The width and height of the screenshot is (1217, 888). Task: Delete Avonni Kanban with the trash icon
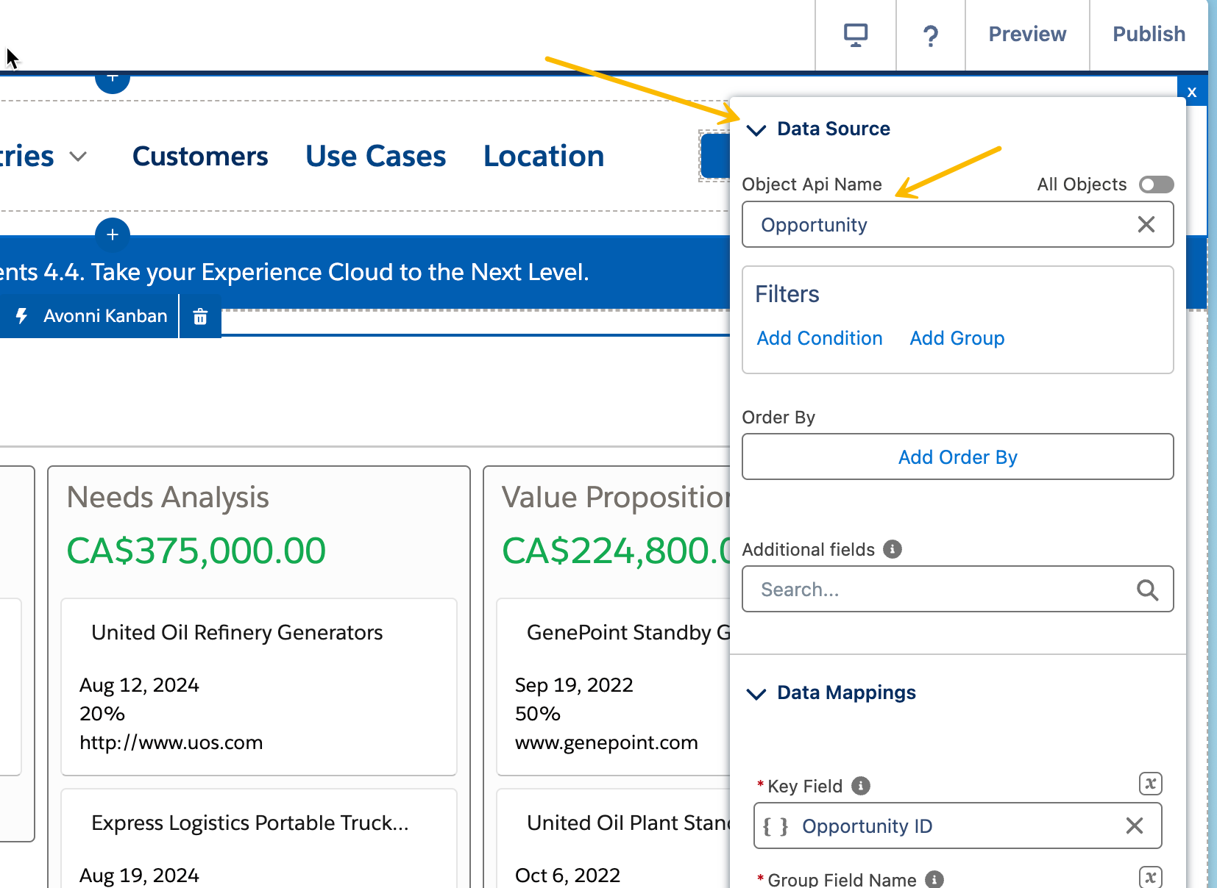pos(200,316)
